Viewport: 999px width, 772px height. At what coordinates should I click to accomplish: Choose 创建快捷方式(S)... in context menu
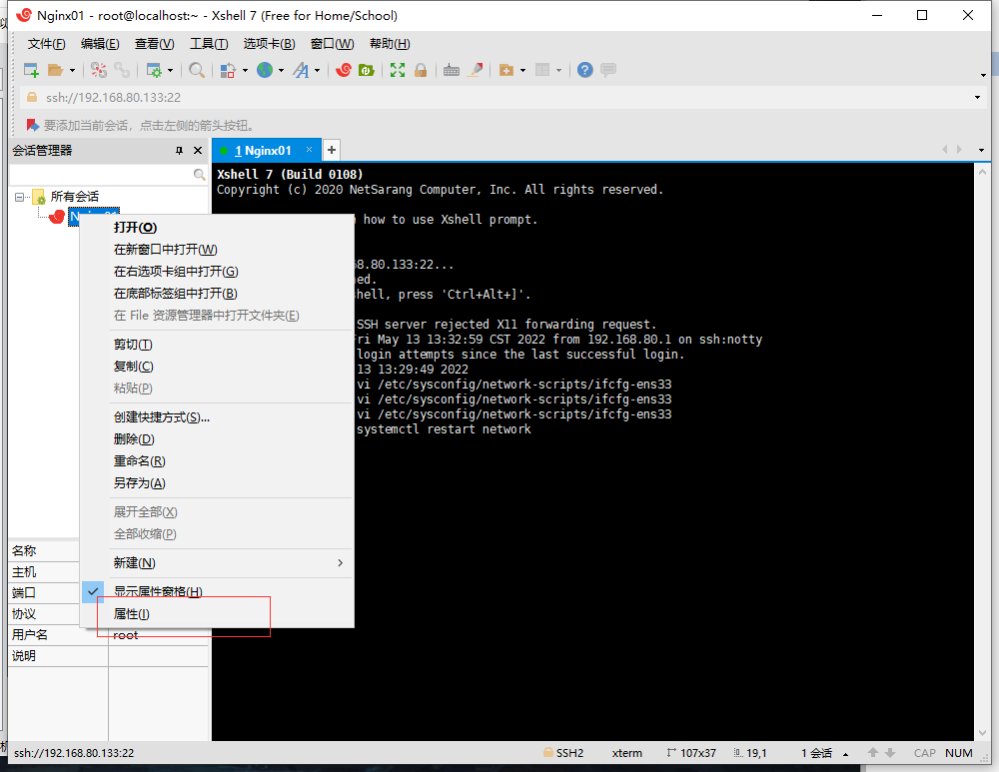pyautogui.click(x=217, y=417)
